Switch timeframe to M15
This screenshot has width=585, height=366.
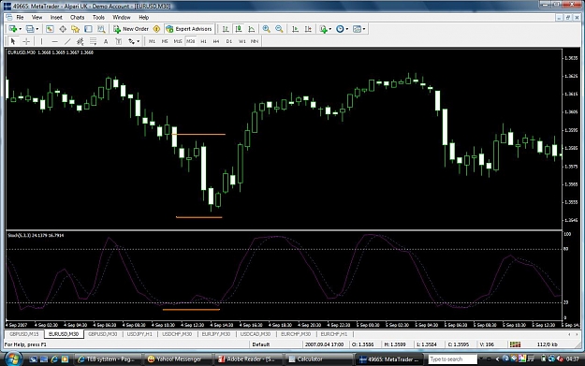click(178, 41)
